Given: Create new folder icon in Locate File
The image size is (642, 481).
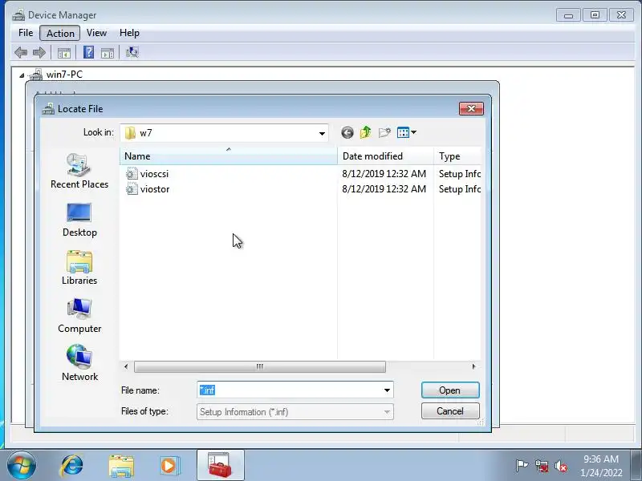Looking at the screenshot, I should (384, 132).
